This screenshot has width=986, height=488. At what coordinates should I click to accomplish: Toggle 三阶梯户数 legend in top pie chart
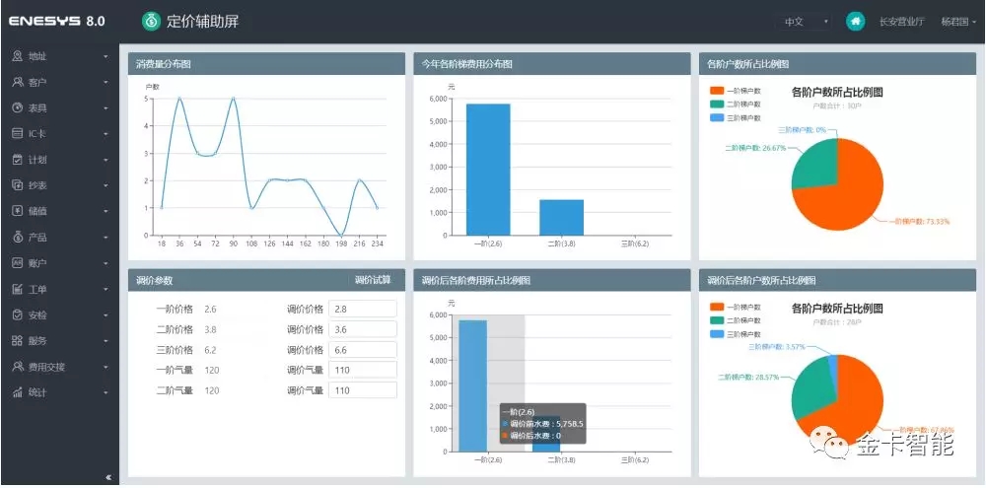pyautogui.click(x=736, y=117)
